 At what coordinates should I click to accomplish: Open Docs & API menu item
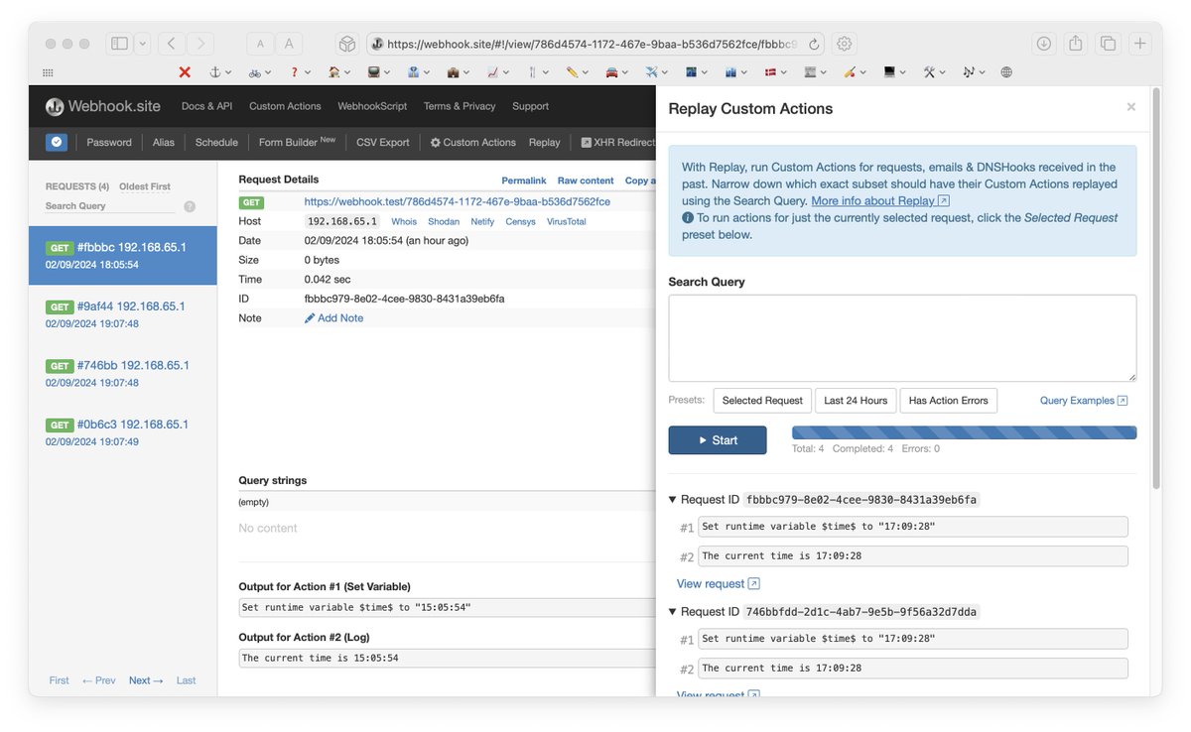coord(206,106)
